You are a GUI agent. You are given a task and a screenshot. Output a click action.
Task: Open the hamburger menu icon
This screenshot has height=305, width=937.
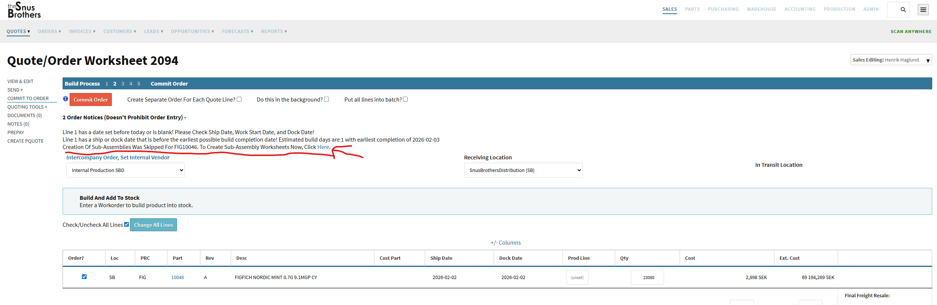(923, 10)
